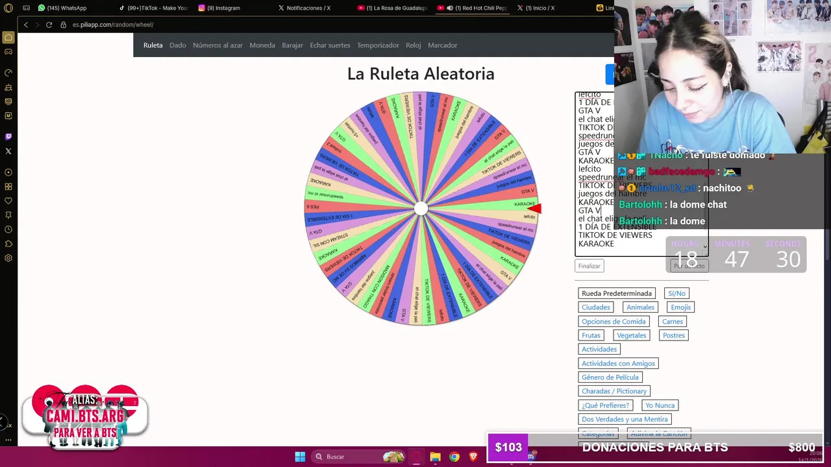Screen dimensions: 831x467
Task: Select Rueda Predeterminada preset
Action: coord(617,293)
